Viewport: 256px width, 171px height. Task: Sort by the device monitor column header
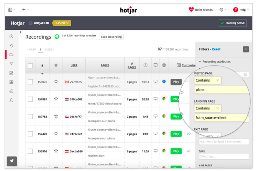(155, 65)
